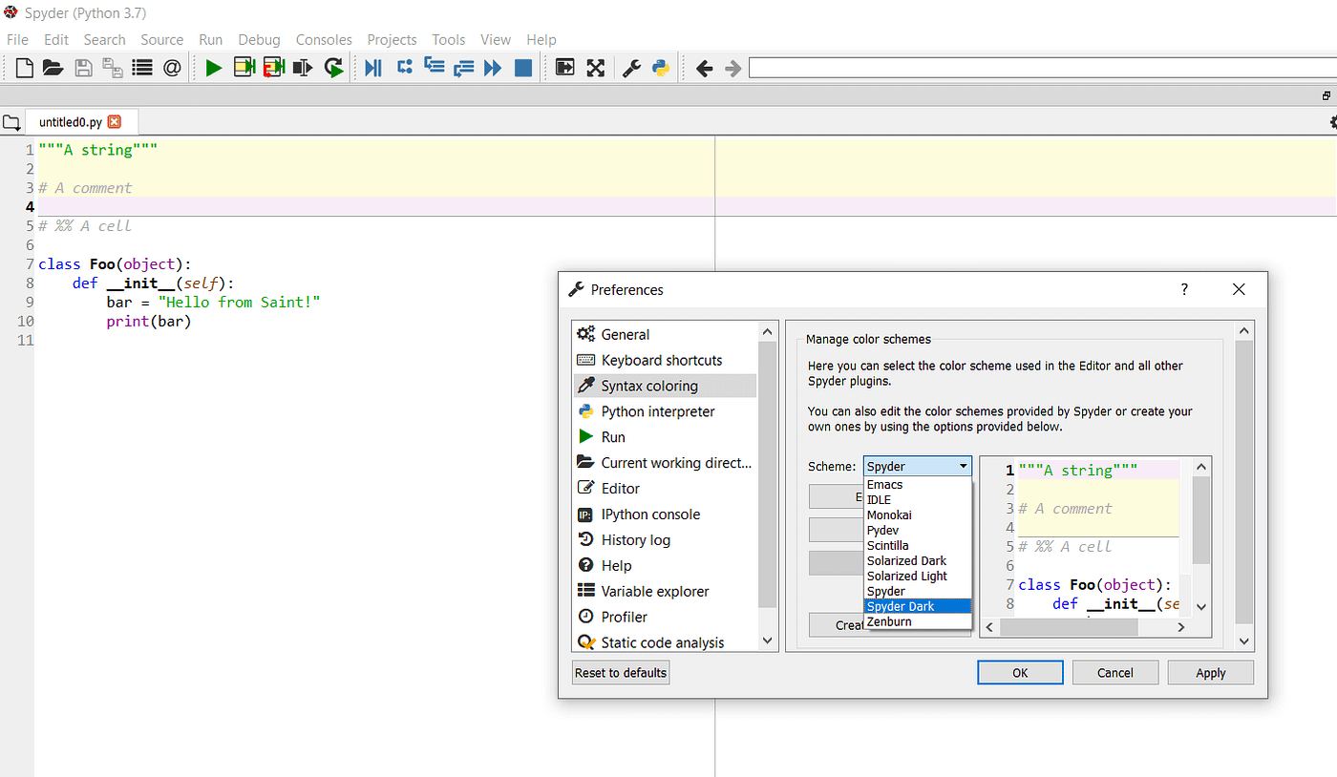Run the file with the green play icon
Viewport: 1337px width, 777px height.
pos(214,68)
